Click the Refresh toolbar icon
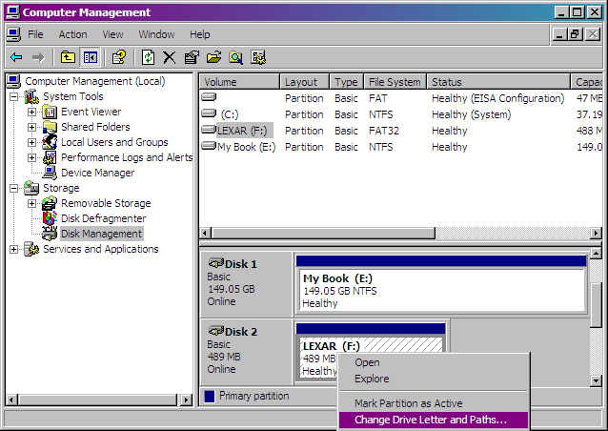This screenshot has width=608, height=431. 148,57
